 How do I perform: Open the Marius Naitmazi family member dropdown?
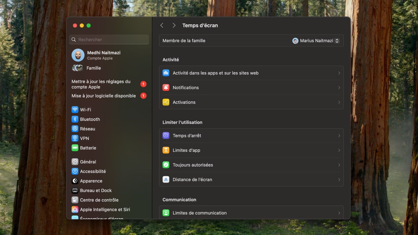[x=316, y=41]
